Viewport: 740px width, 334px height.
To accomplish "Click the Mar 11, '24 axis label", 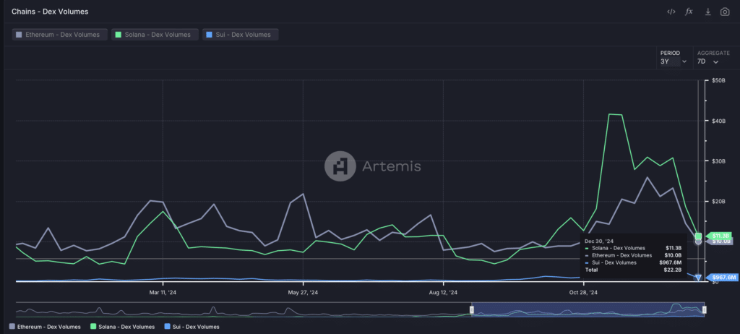I will [163, 292].
